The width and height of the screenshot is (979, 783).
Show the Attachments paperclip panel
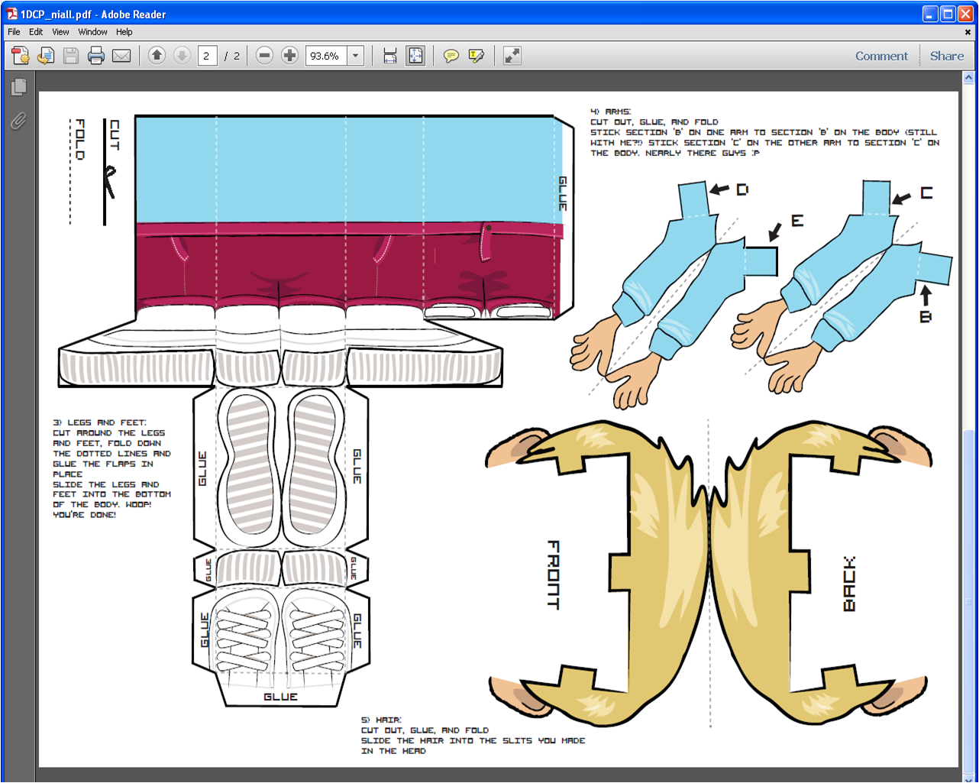(x=18, y=121)
